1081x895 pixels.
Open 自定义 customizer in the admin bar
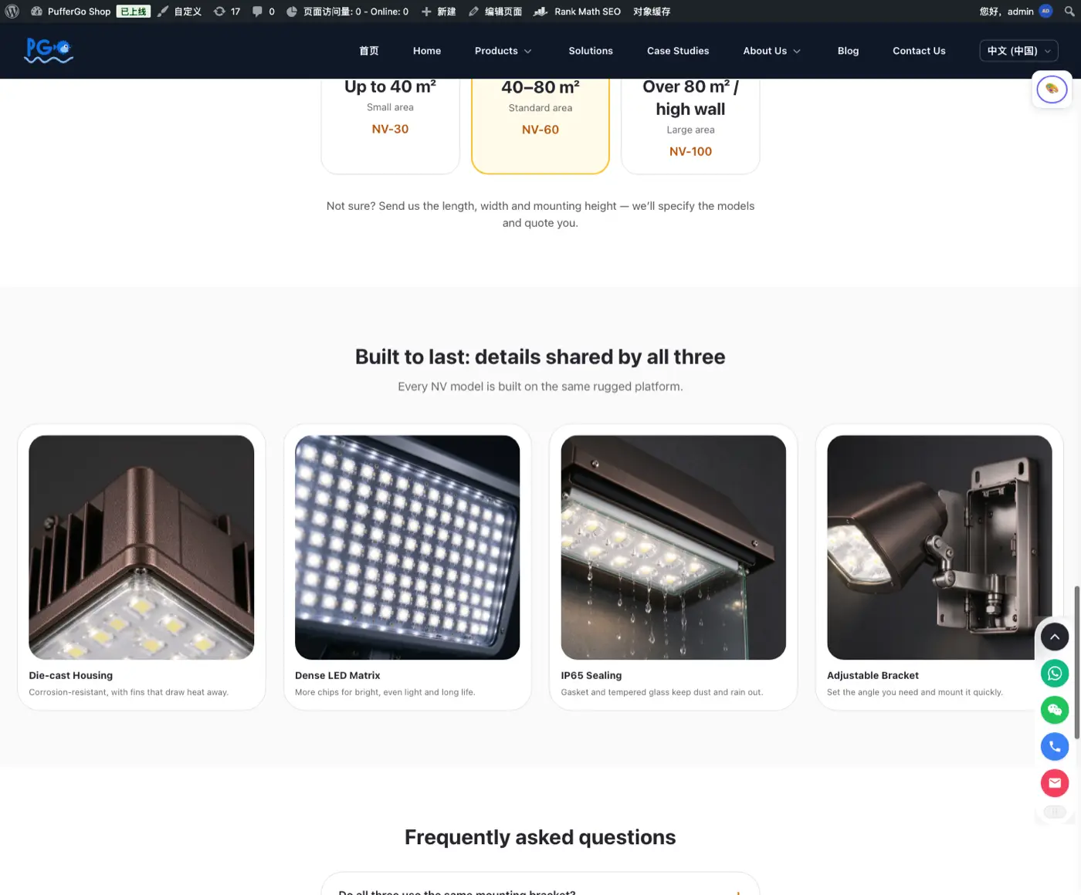tap(179, 12)
